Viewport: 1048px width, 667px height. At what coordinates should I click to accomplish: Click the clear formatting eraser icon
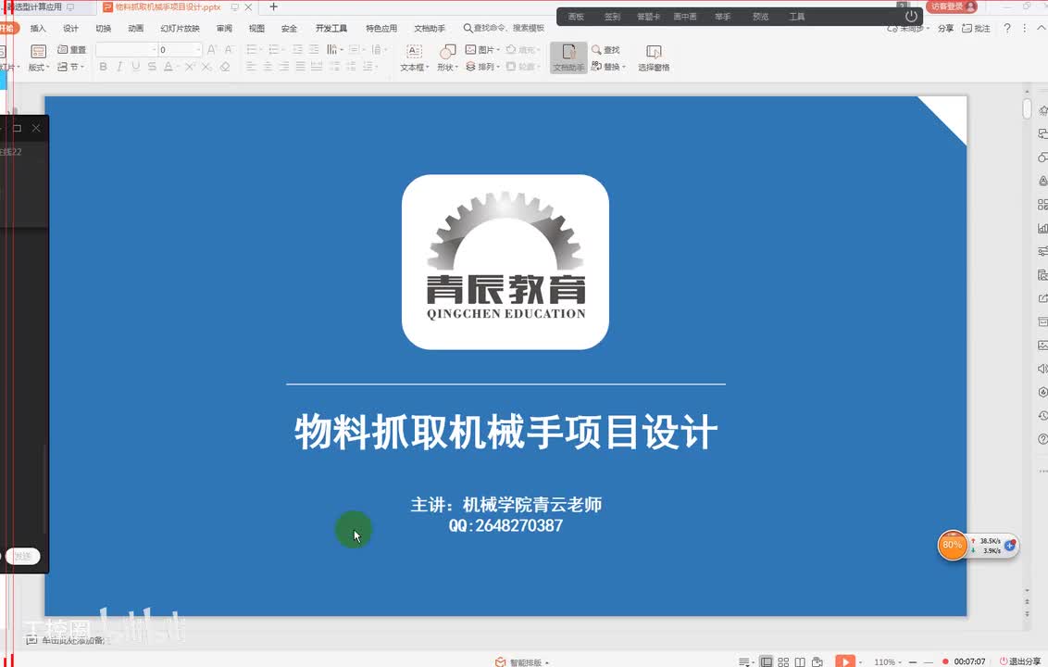coord(225,66)
